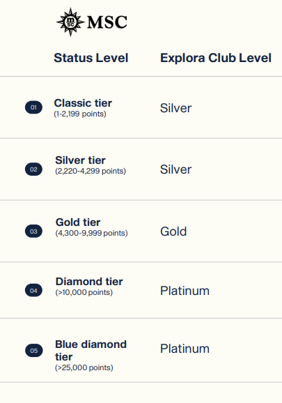Click the 4,300-9,999 points range text
This screenshot has height=403, width=282.
pos(92,233)
